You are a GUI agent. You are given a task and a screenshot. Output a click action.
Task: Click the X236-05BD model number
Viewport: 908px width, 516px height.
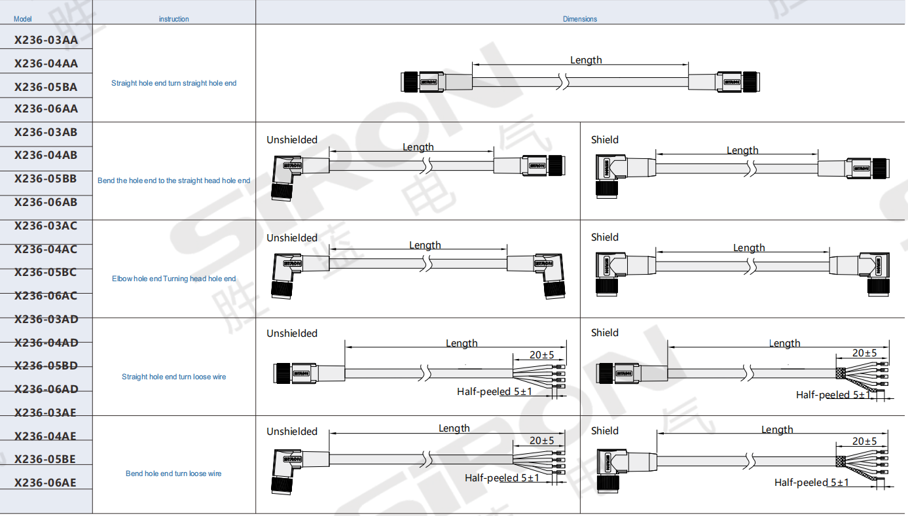click(x=46, y=366)
